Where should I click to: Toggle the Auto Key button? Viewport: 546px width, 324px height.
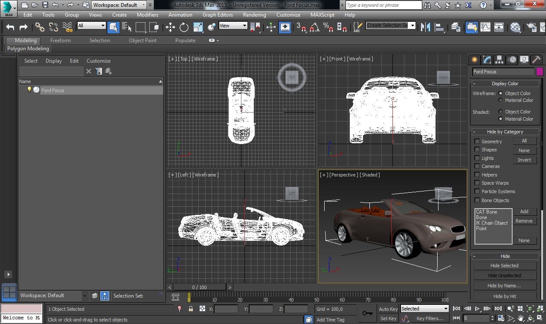click(x=388, y=309)
